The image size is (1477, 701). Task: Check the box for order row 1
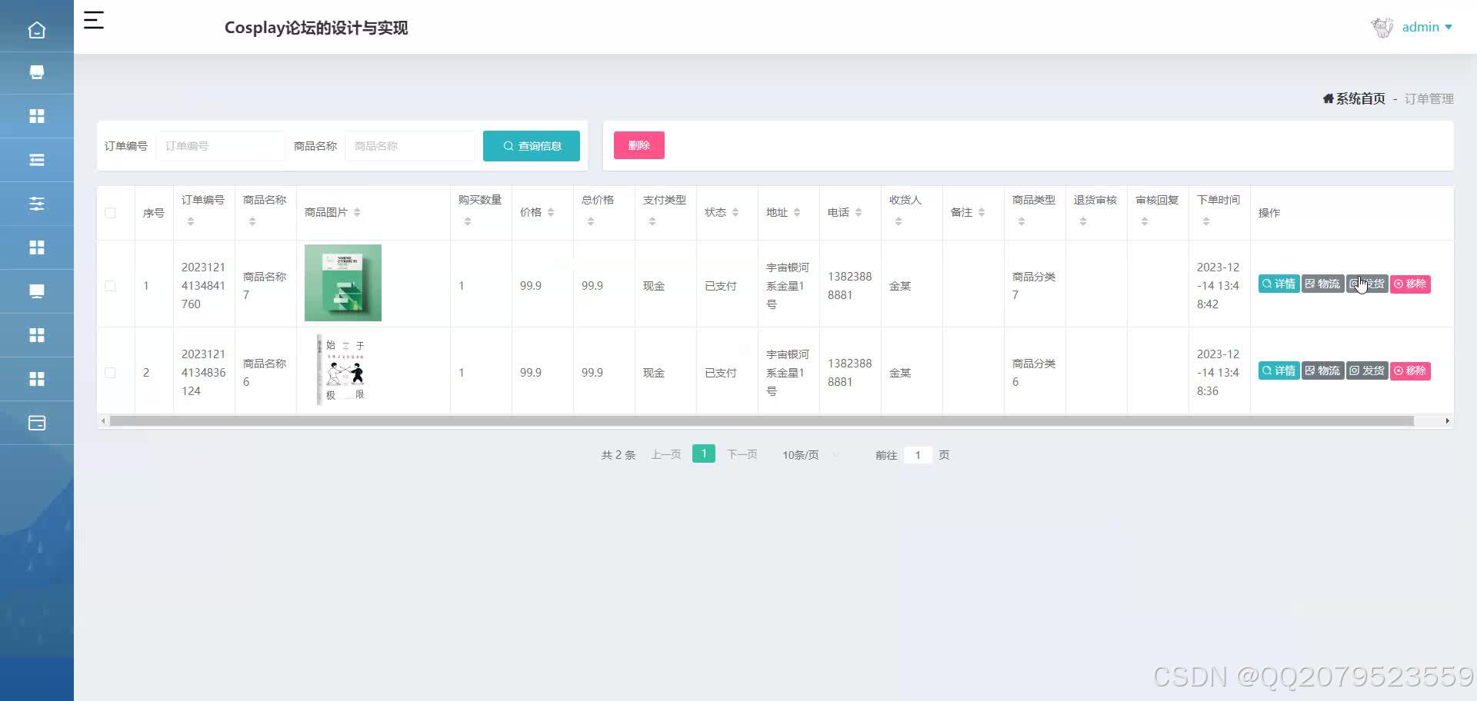point(110,286)
